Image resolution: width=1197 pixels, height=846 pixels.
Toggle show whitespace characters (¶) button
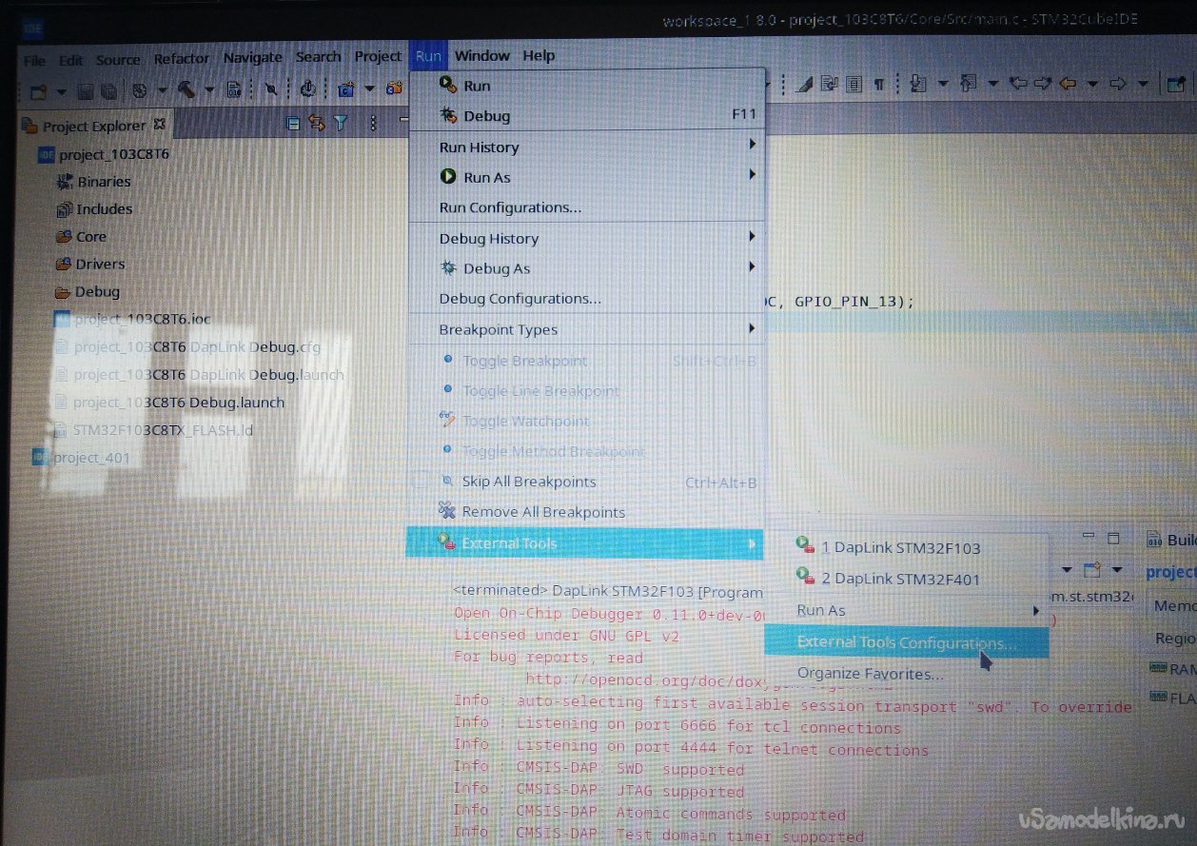[878, 84]
